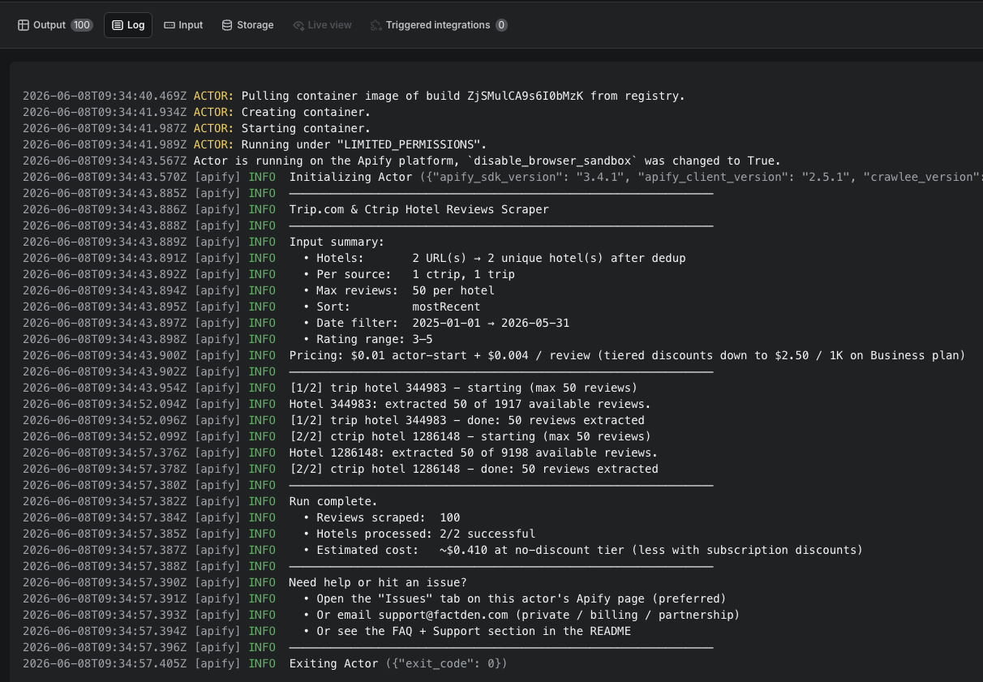This screenshot has height=682, width=983.
Task: Click the Triggered integrations icon
Action: click(x=376, y=25)
